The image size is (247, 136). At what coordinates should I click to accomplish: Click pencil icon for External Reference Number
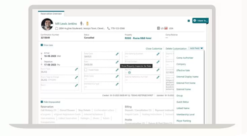pos(158,77)
